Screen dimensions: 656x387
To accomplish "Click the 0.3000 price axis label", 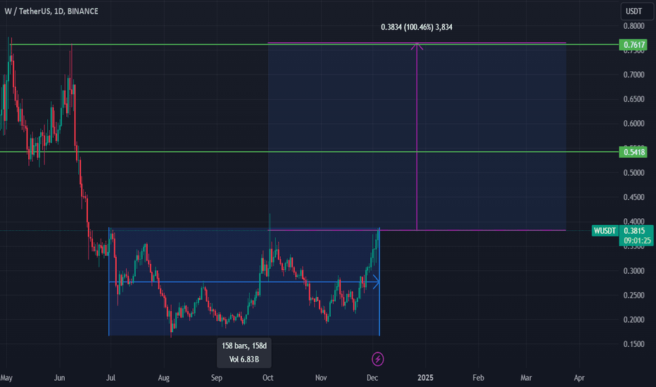I will click(633, 271).
